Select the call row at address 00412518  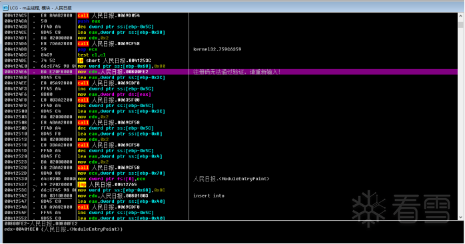click(x=109, y=145)
